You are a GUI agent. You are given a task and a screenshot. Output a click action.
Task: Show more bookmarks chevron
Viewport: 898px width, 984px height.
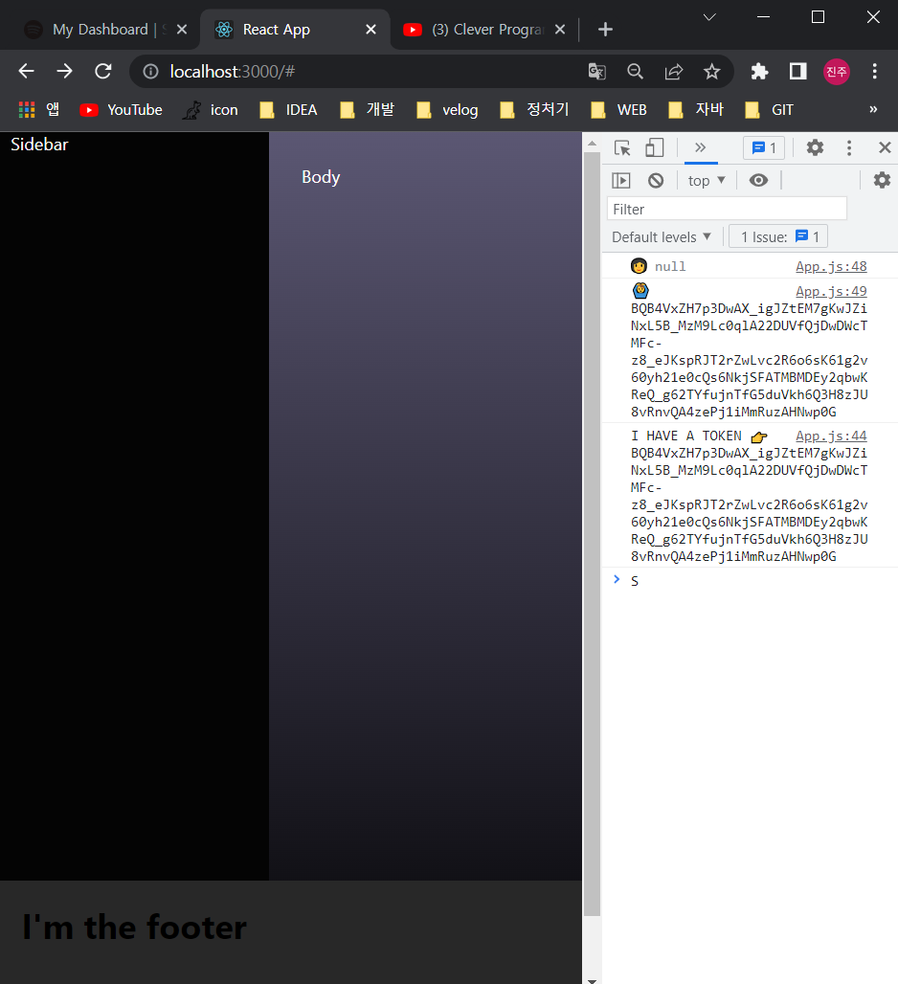coord(873,110)
